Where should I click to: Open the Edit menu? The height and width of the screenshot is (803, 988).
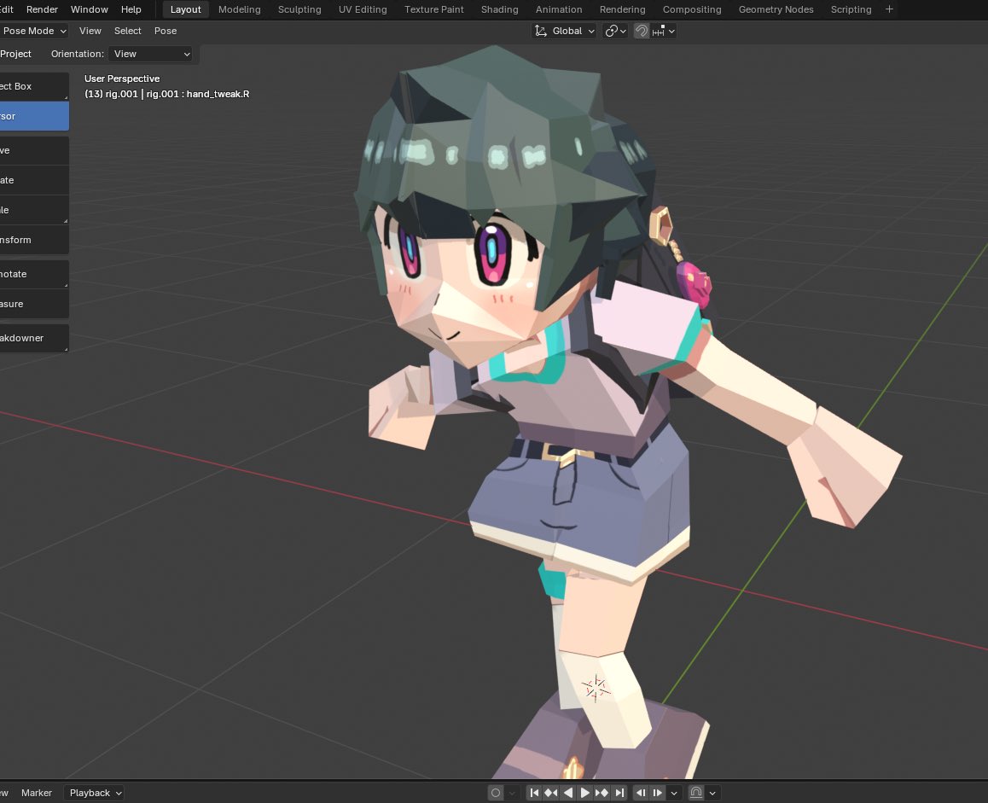(x=7, y=9)
